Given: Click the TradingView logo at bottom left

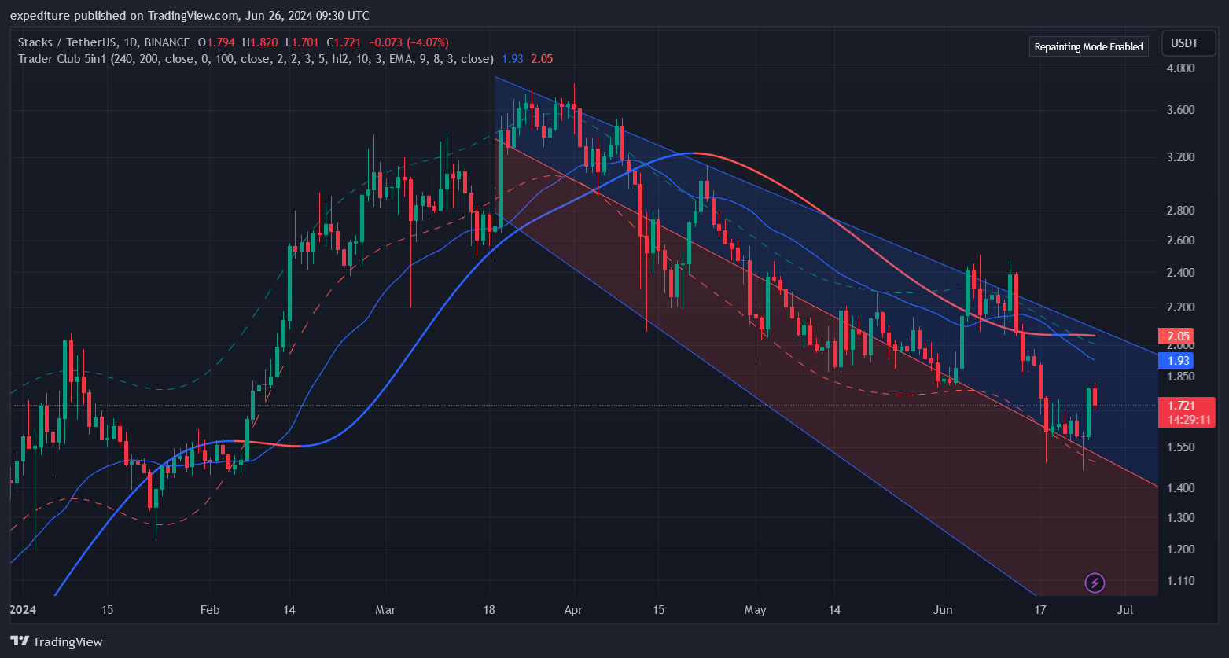Looking at the screenshot, I should (x=57, y=641).
